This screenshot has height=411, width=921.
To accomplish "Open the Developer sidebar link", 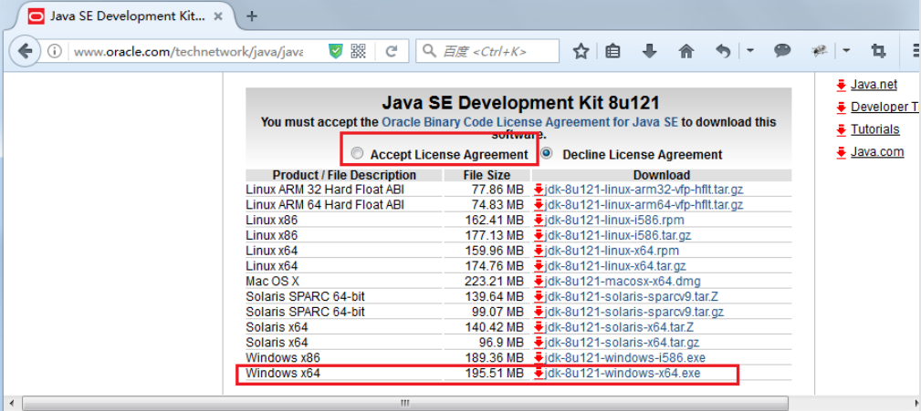I will click(885, 108).
